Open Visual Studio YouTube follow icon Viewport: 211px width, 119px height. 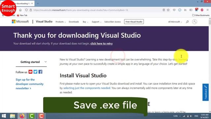[x=30, y=72]
